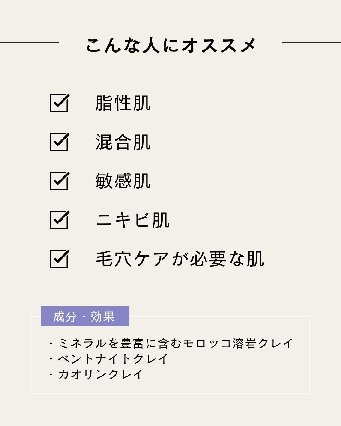This screenshot has height=426, width=341.
Task: Click the カオリンクレイ ingredient line
Action: tap(101, 374)
